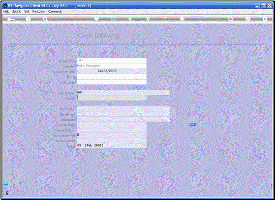
Task: Click the Cheque Number field
Action: coord(112,130)
